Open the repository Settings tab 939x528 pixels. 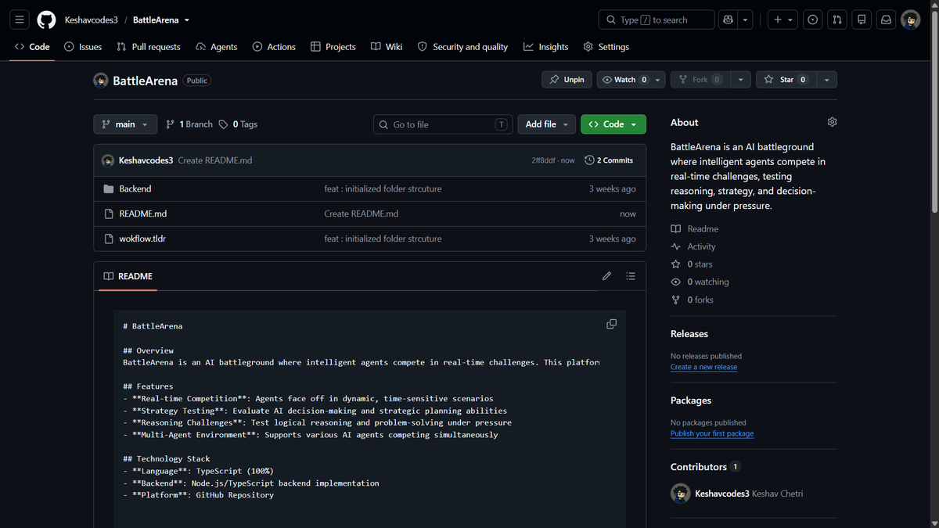(606, 47)
